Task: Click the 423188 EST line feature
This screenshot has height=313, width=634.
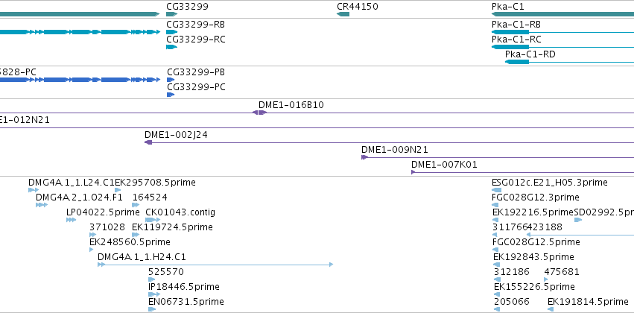Action: [x=580, y=235]
